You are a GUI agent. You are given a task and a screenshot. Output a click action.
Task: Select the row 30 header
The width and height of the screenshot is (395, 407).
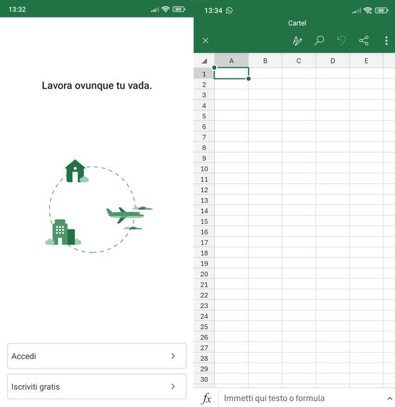click(204, 379)
